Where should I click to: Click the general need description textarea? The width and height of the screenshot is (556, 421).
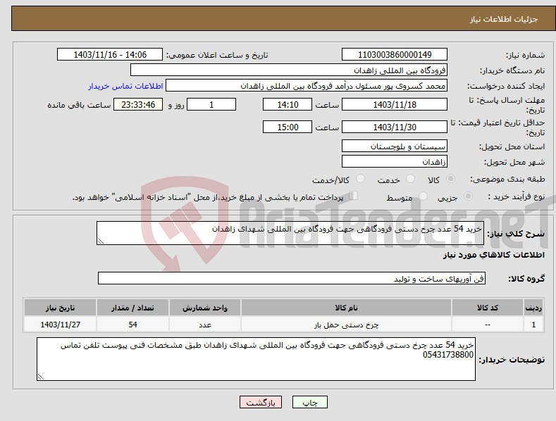click(290, 233)
